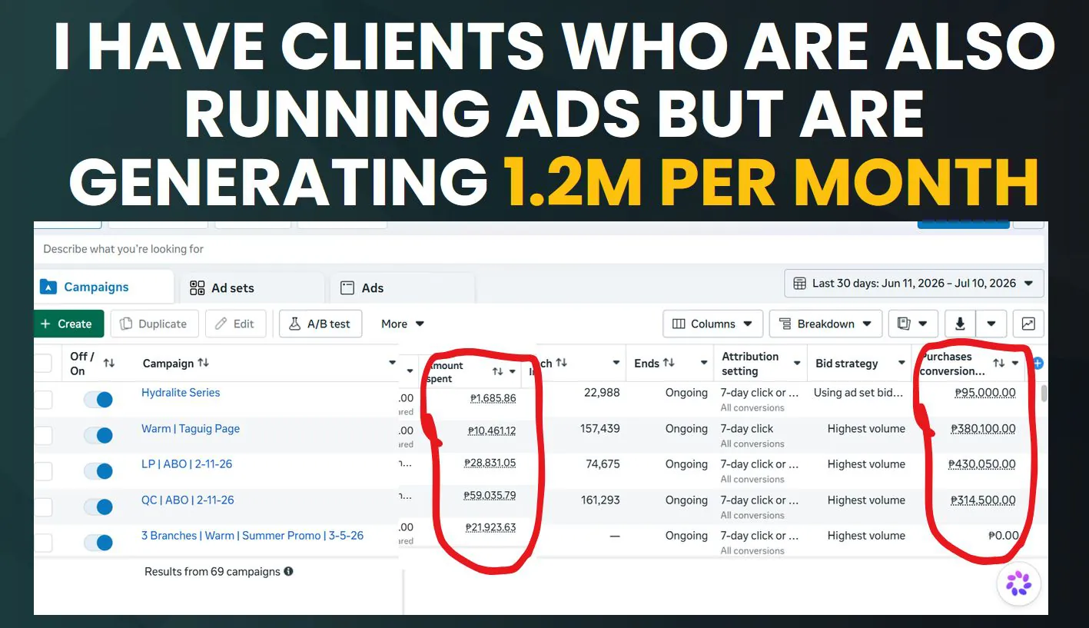Image resolution: width=1089 pixels, height=628 pixels.
Task: Sort campaigns by Amount spent
Action: coord(497,371)
